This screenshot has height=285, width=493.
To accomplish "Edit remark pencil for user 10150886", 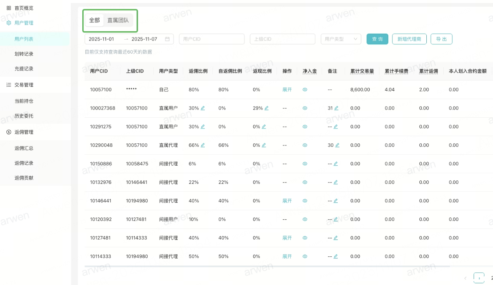I will [336, 164].
